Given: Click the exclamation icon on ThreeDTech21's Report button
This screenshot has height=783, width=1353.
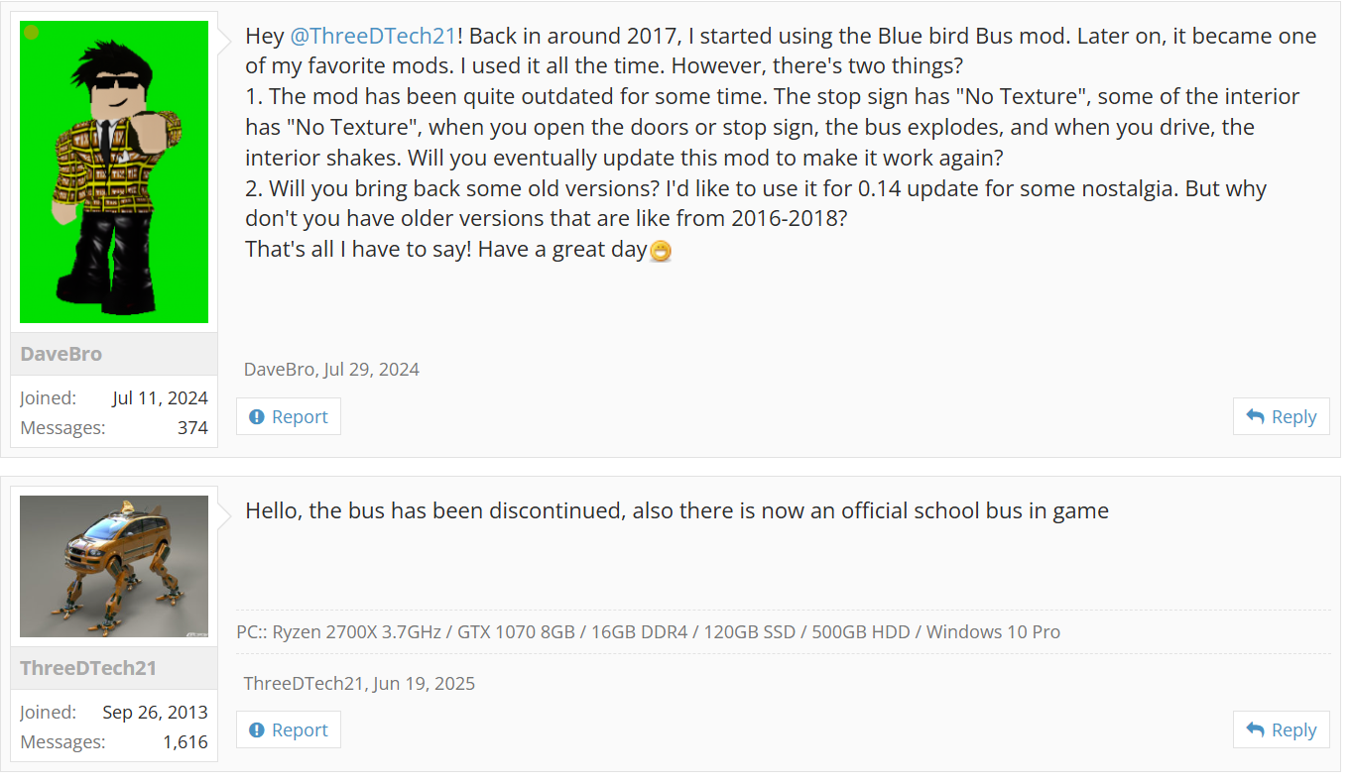Looking at the screenshot, I should (257, 730).
